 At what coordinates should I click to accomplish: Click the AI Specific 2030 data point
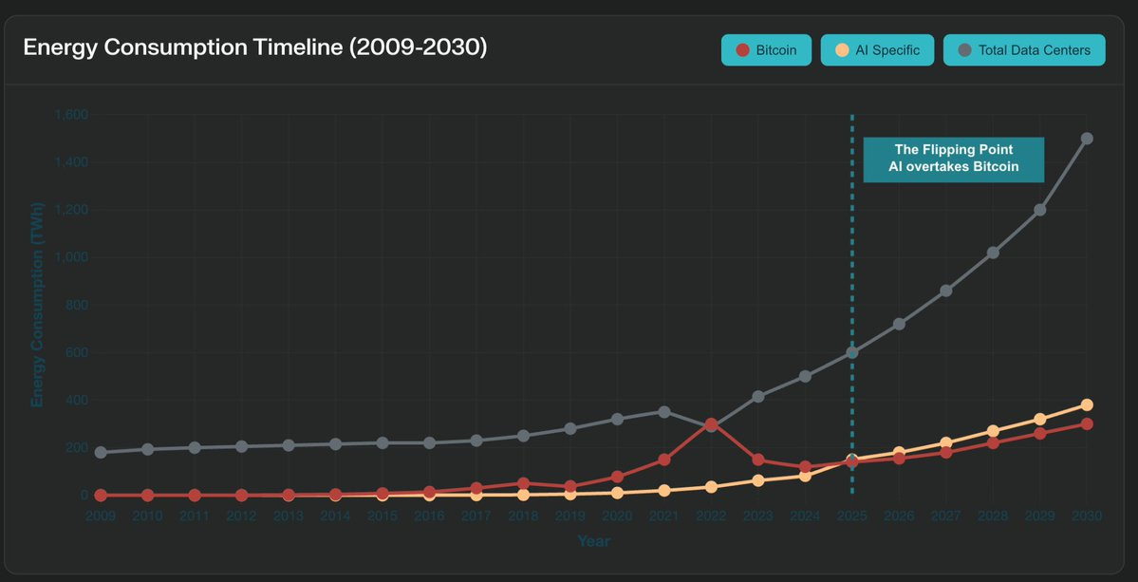click(1087, 405)
